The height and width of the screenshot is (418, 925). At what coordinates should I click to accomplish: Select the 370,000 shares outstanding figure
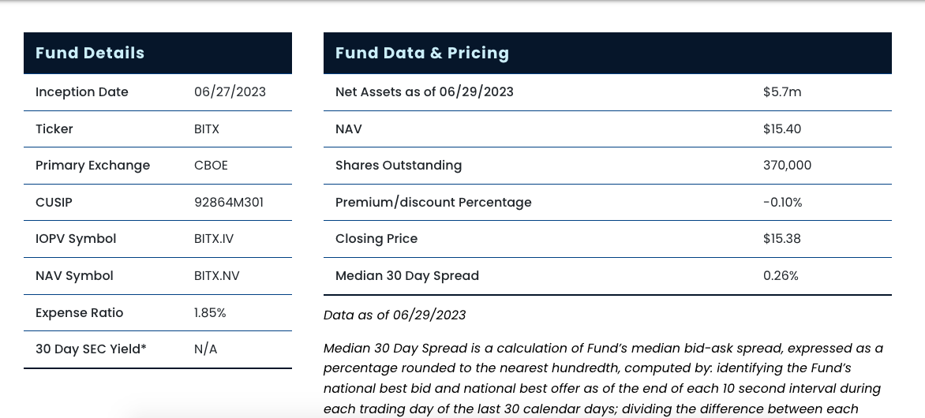point(787,165)
